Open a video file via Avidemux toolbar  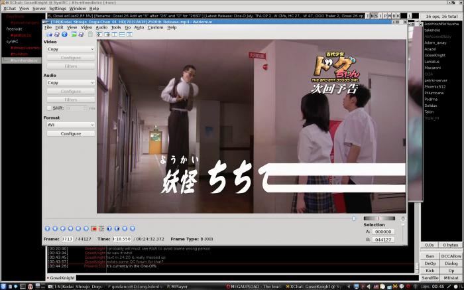tap(49, 35)
